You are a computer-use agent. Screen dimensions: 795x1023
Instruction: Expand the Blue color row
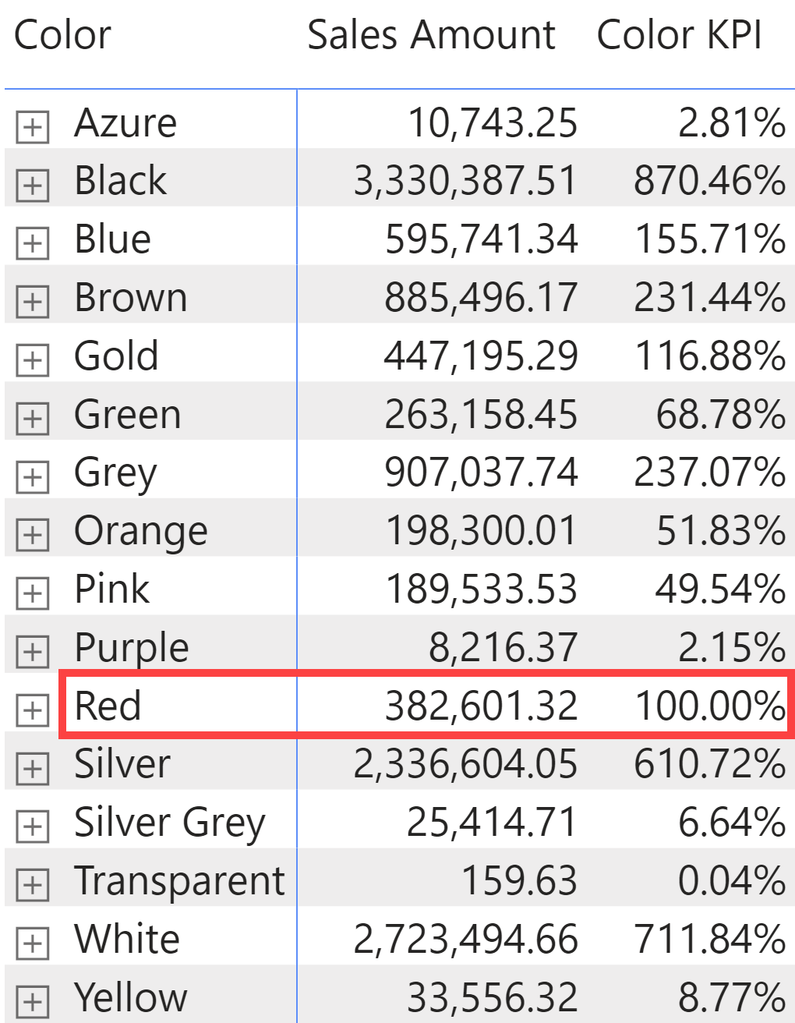coord(32,242)
